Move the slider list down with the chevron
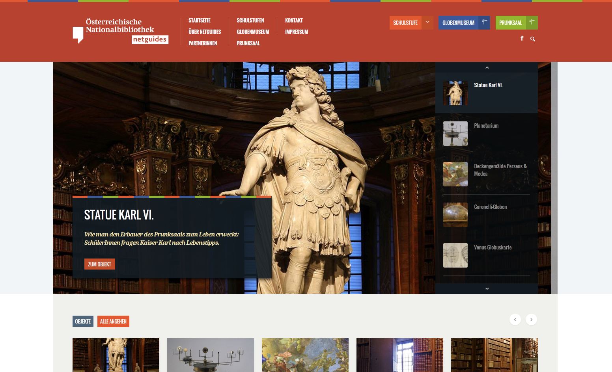The width and height of the screenshot is (612, 372). [x=487, y=288]
